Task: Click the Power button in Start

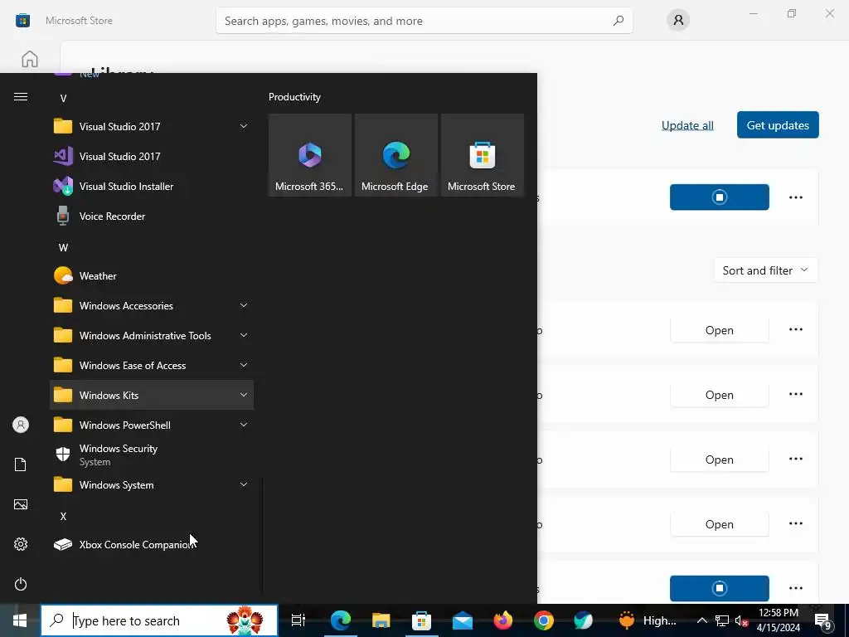Action: coord(21,584)
